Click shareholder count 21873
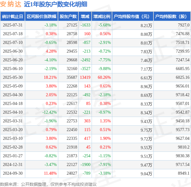 (x=72, y=156)
